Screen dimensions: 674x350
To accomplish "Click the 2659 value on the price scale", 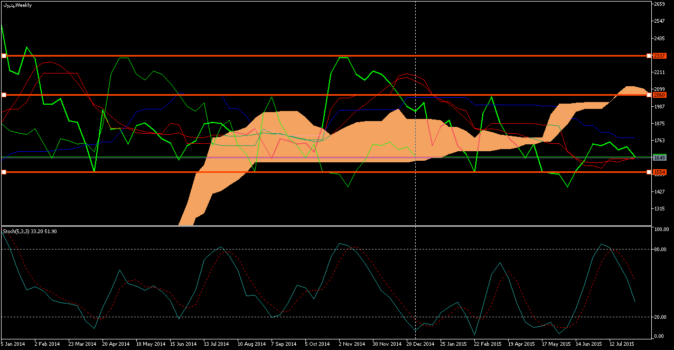I will click(x=659, y=4).
